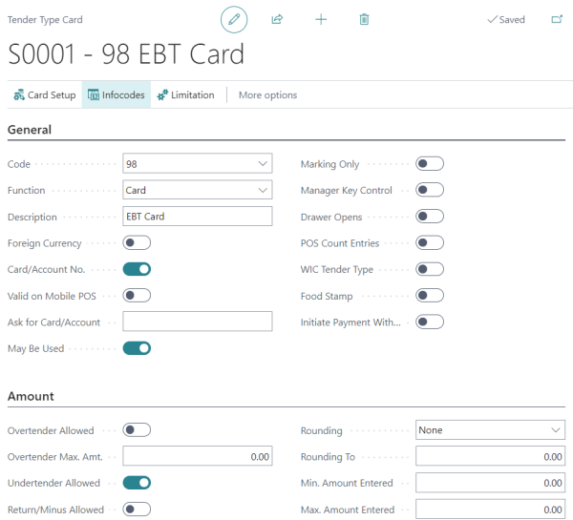
Task: Collapse the General section heading
Action: (x=30, y=130)
